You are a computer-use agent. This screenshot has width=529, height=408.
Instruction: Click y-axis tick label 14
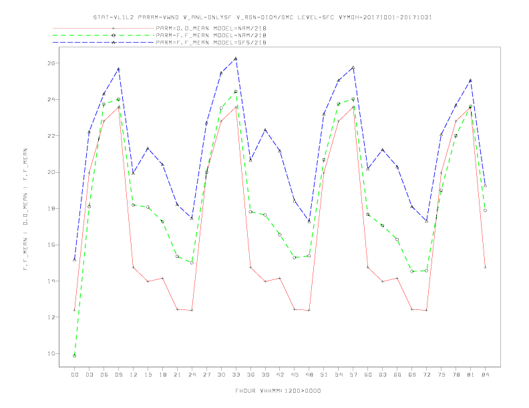[51, 281]
